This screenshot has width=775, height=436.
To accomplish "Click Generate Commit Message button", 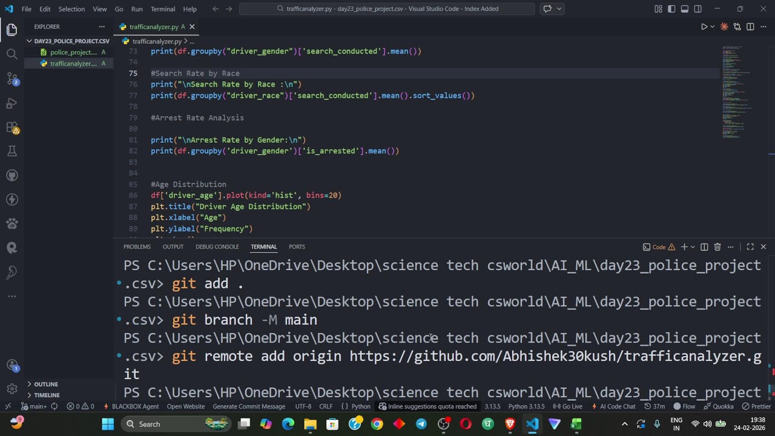I will click(249, 406).
